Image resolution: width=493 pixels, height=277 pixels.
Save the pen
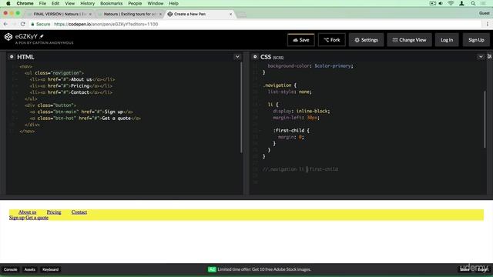point(301,40)
